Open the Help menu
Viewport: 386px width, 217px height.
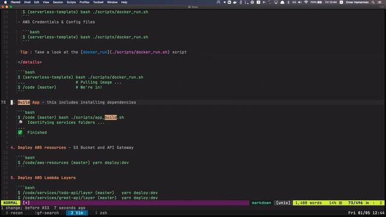124,2
